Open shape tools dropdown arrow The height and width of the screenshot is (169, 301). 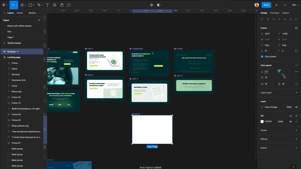click(x=33, y=5)
